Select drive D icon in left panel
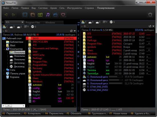This screenshot has width=157, height=117. click(12, 27)
